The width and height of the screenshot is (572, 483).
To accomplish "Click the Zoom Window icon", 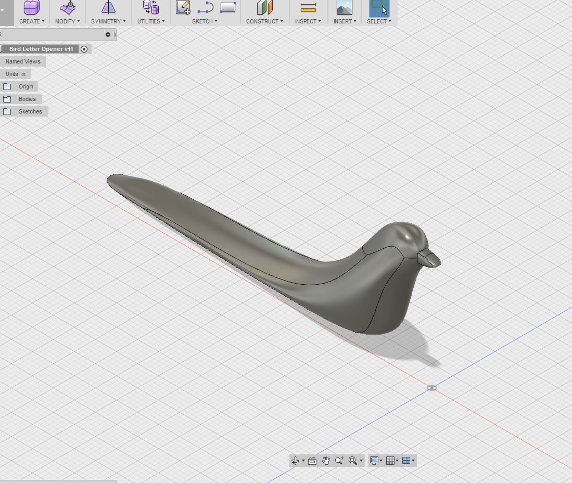I will (x=353, y=461).
